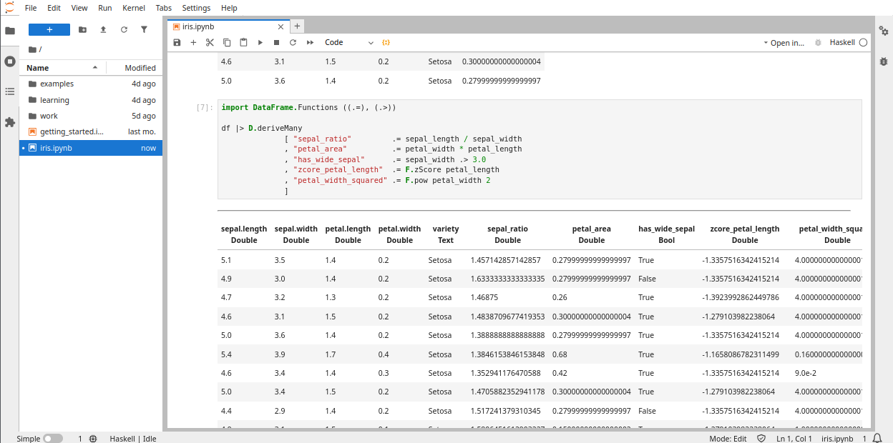This screenshot has width=893, height=443.
Task: Open the Edit menu
Action: (54, 8)
